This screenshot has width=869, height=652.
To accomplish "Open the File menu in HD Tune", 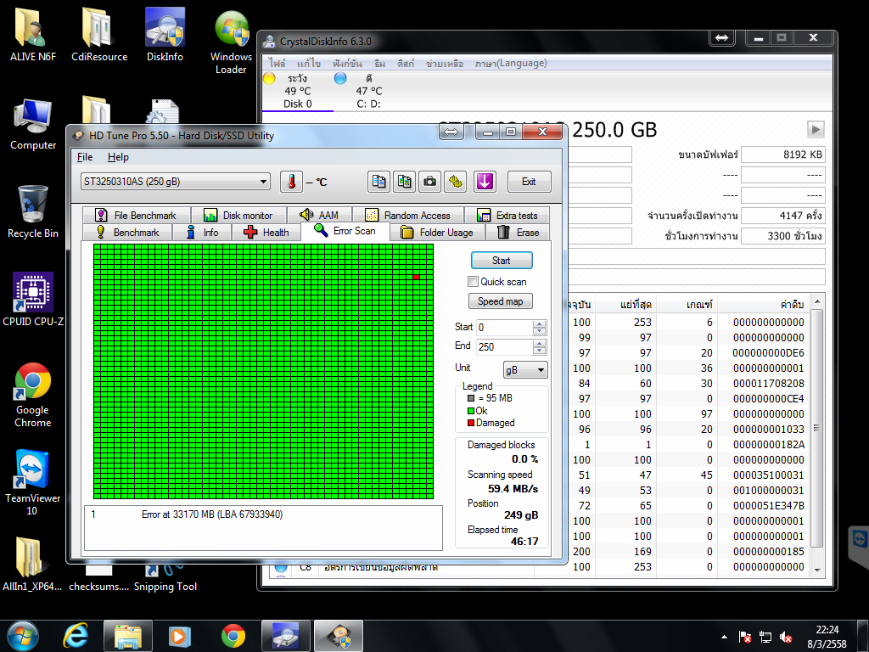I will [x=85, y=157].
